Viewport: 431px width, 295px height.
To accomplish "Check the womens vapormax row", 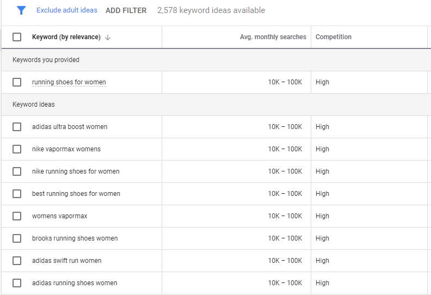I will pos(17,216).
